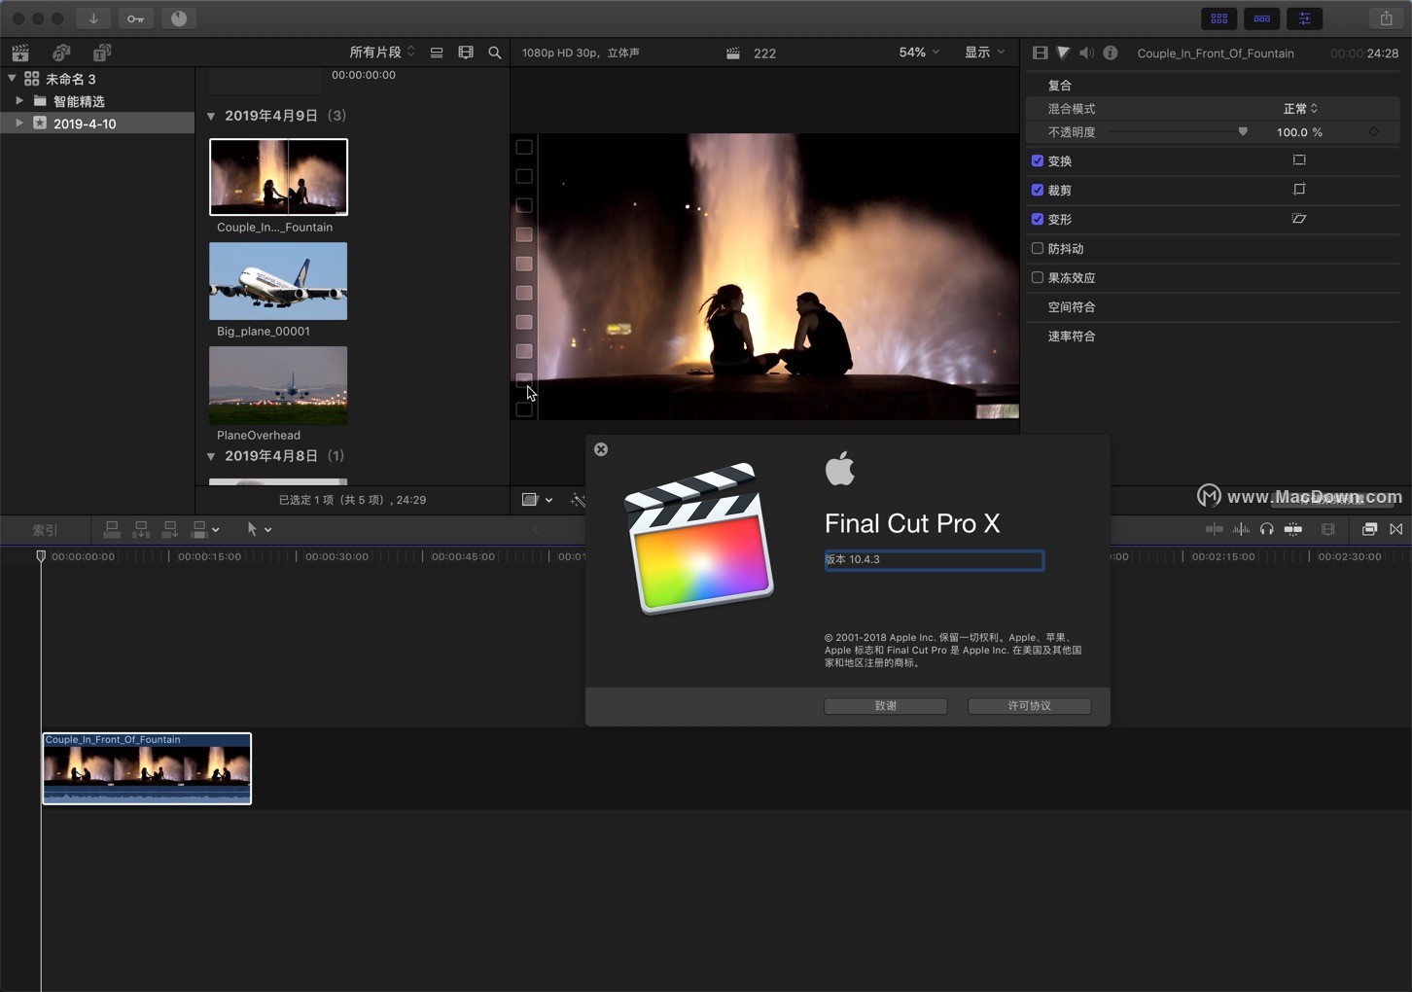Click the 版本 10.4.3 version field

pyautogui.click(x=934, y=560)
